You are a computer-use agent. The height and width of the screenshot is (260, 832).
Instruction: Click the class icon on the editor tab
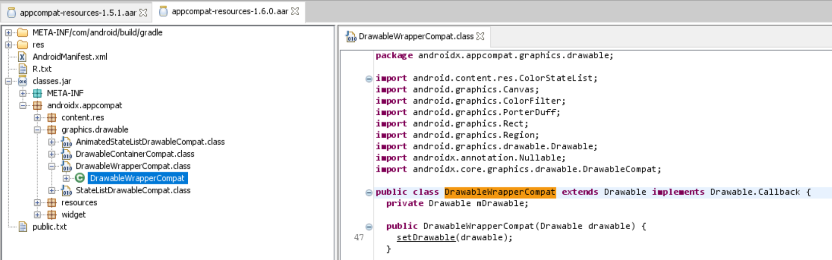pos(351,36)
